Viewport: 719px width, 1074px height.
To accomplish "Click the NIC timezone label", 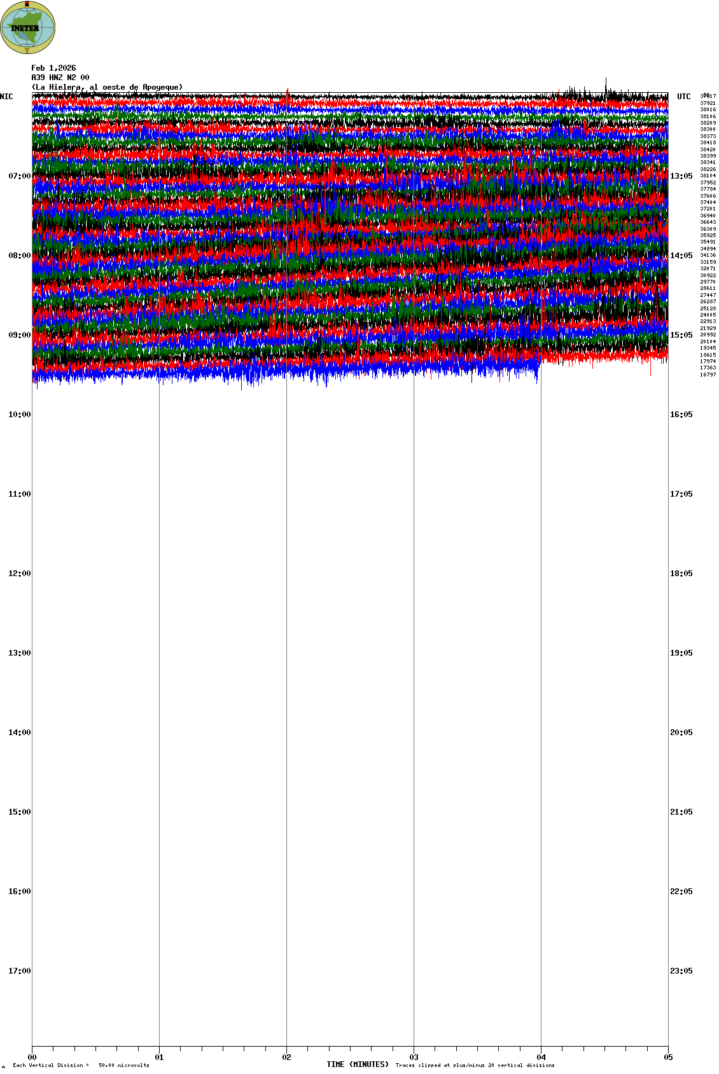I will coord(6,97).
